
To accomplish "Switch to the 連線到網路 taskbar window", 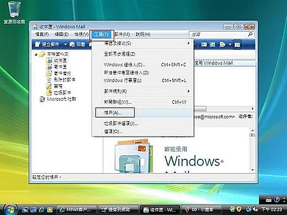I will click(118, 210).
